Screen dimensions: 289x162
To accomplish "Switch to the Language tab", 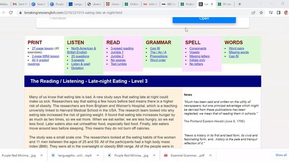I will (x=76, y=4).
